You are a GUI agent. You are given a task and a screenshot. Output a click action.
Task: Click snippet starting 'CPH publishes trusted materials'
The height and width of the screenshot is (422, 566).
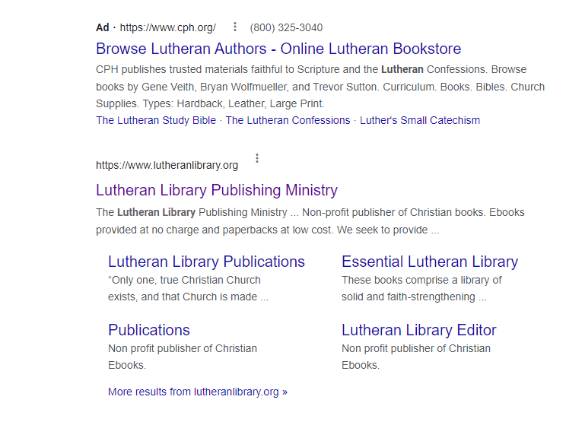coord(320,87)
